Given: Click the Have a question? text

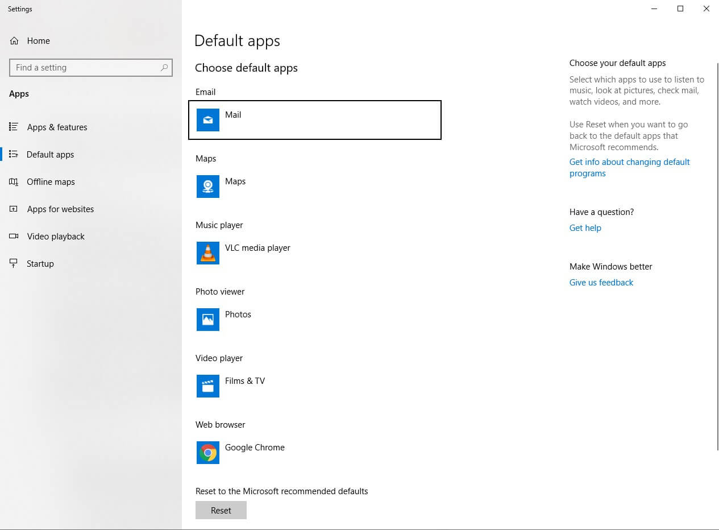Looking at the screenshot, I should point(601,212).
